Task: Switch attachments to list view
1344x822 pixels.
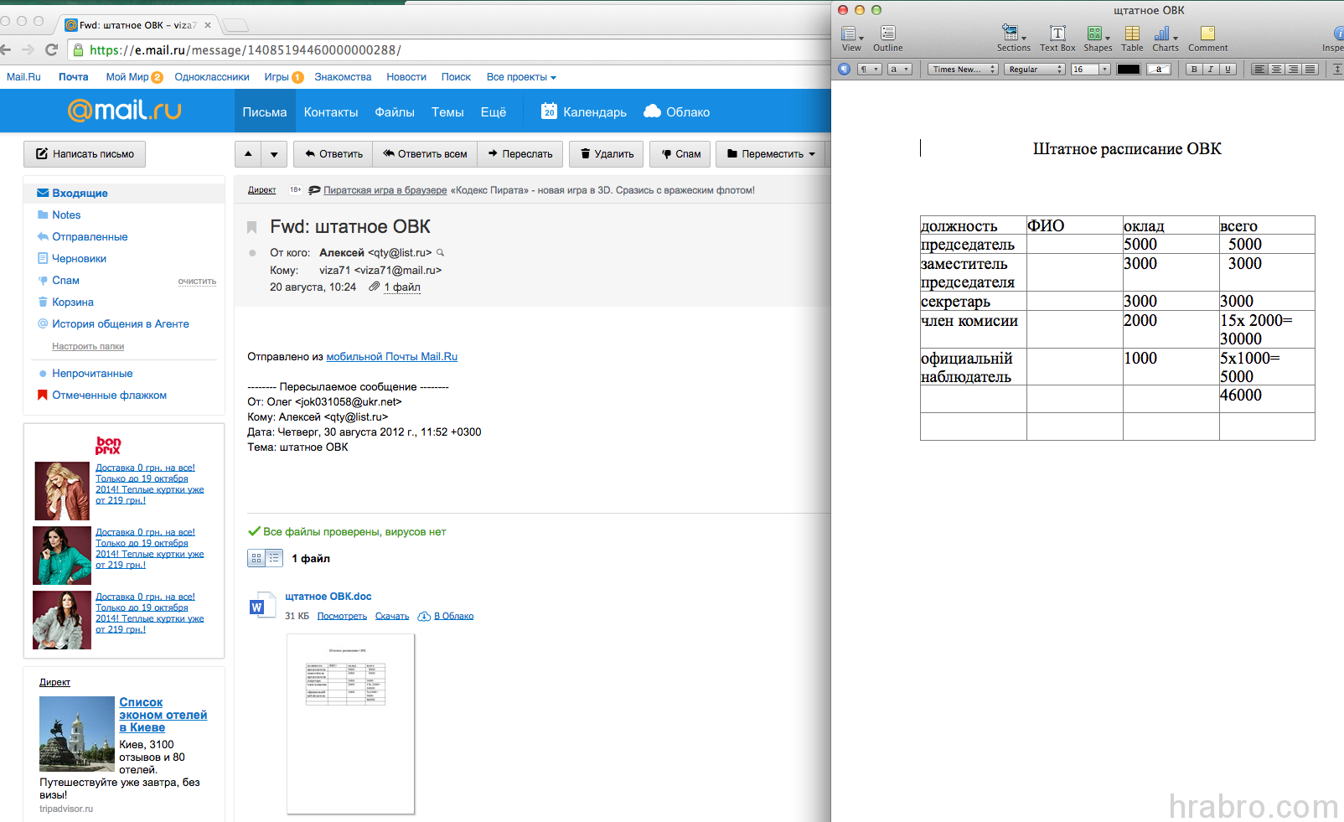Action: point(274,558)
